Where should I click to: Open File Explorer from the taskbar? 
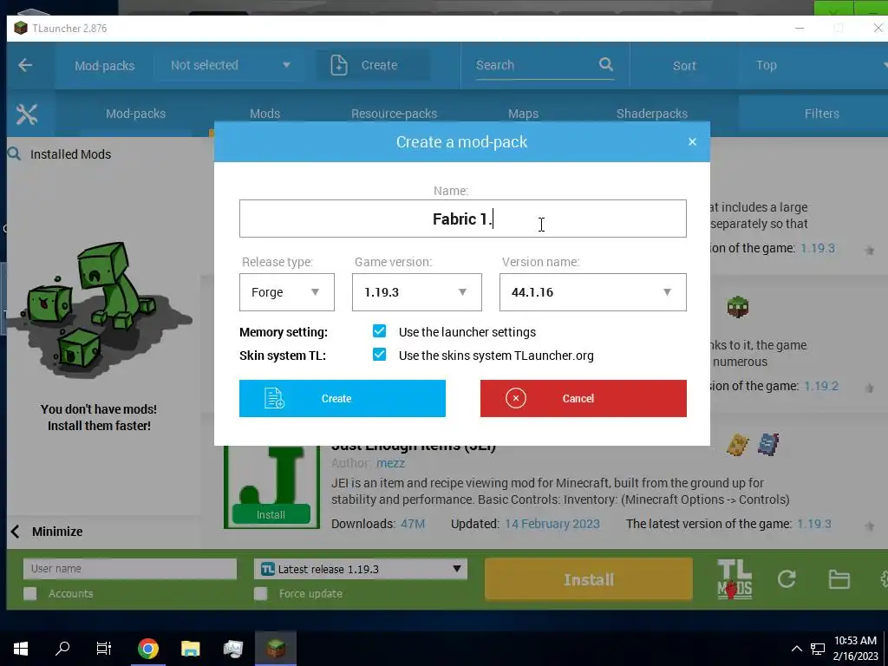[x=190, y=649]
